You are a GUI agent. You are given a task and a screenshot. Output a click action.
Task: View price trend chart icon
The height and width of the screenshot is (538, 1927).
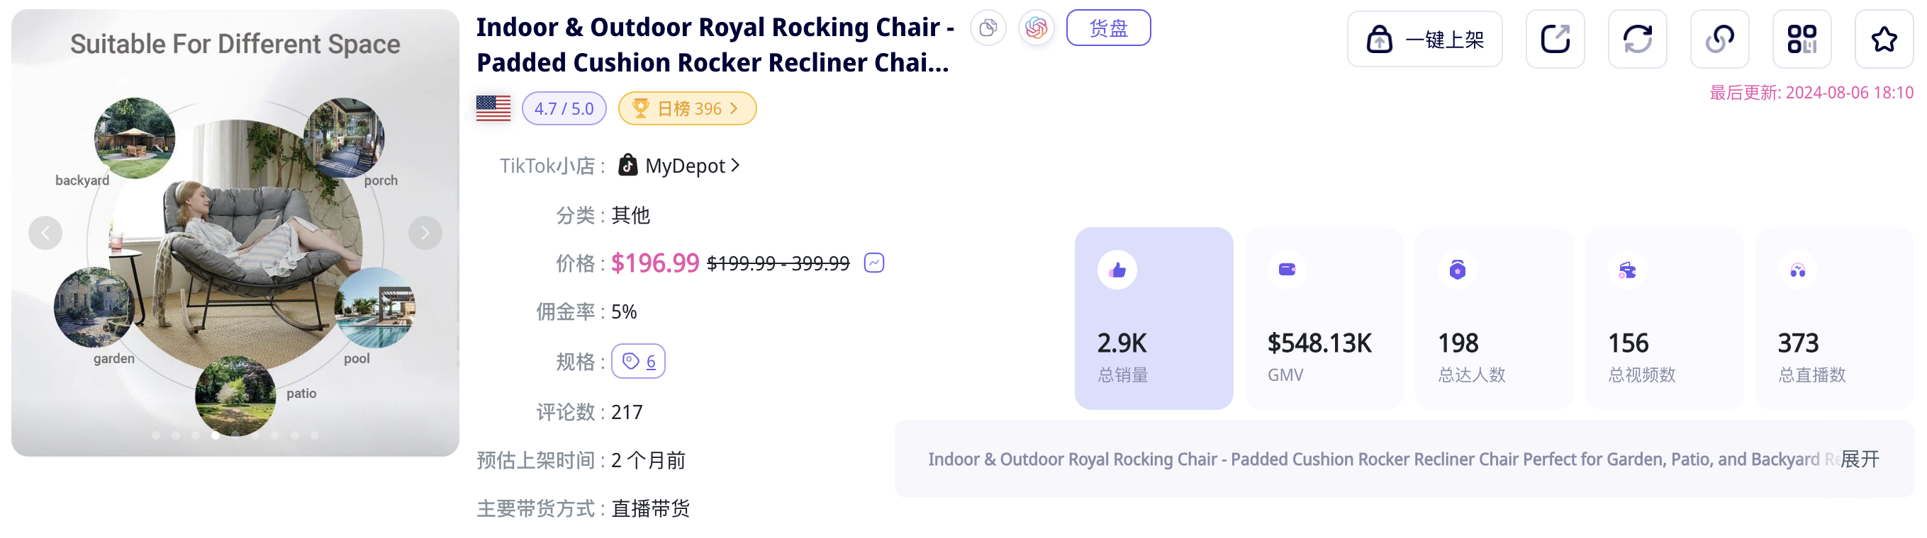coord(873,263)
